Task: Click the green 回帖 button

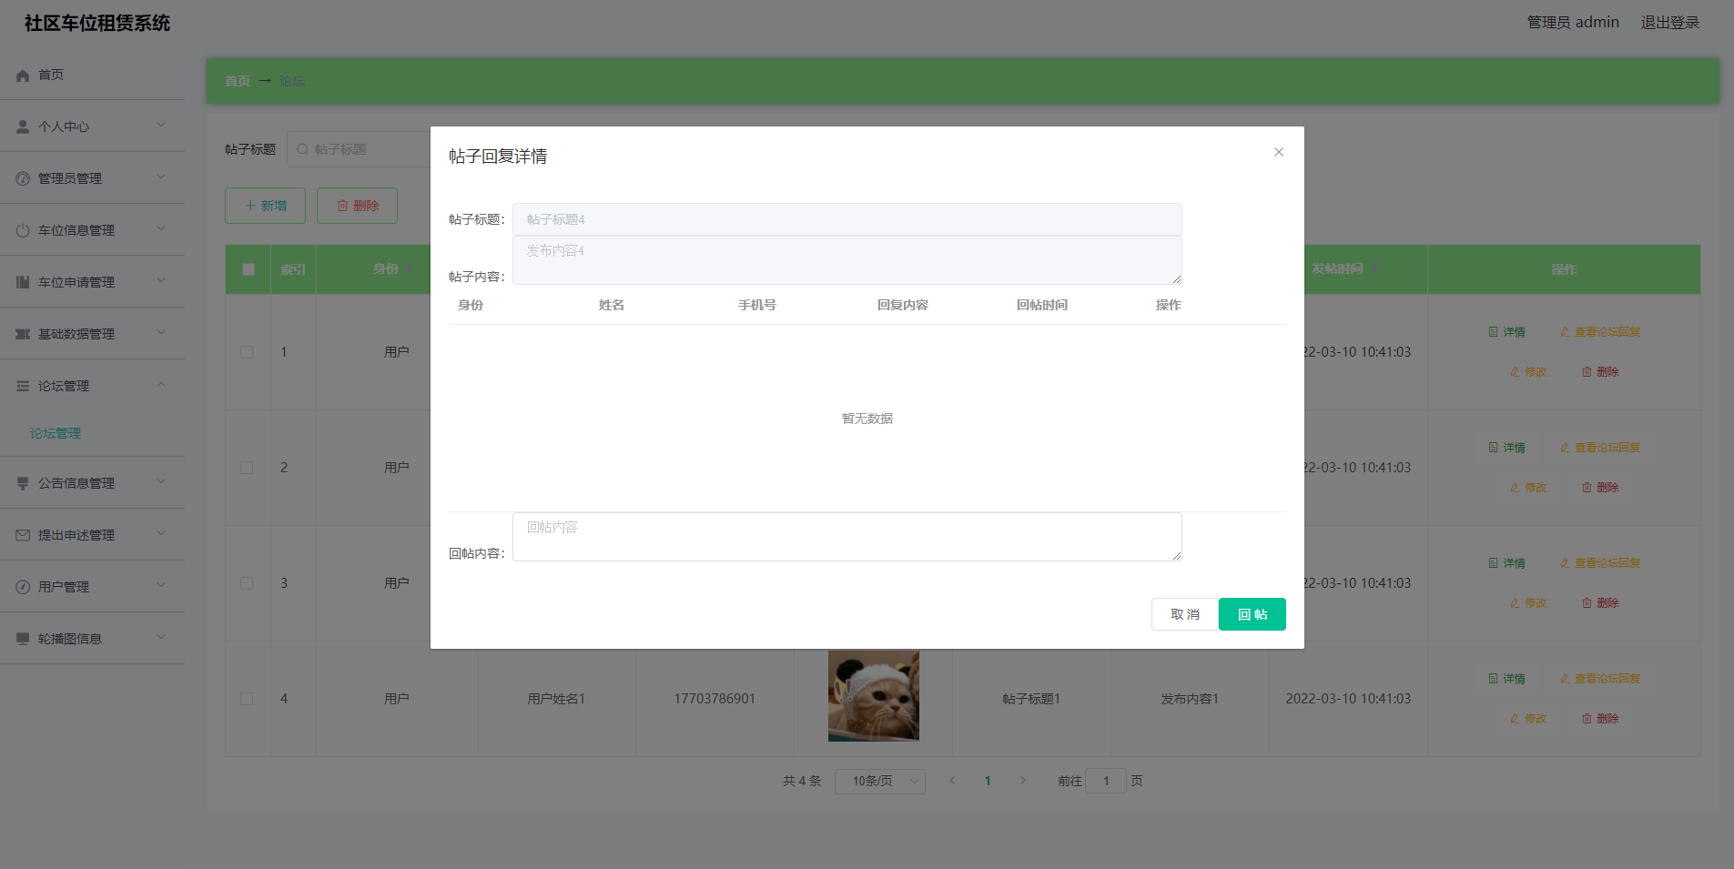Action: point(1252,614)
